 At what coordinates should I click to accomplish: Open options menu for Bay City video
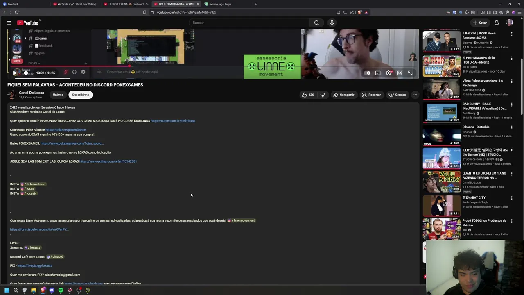pos(511,198)
